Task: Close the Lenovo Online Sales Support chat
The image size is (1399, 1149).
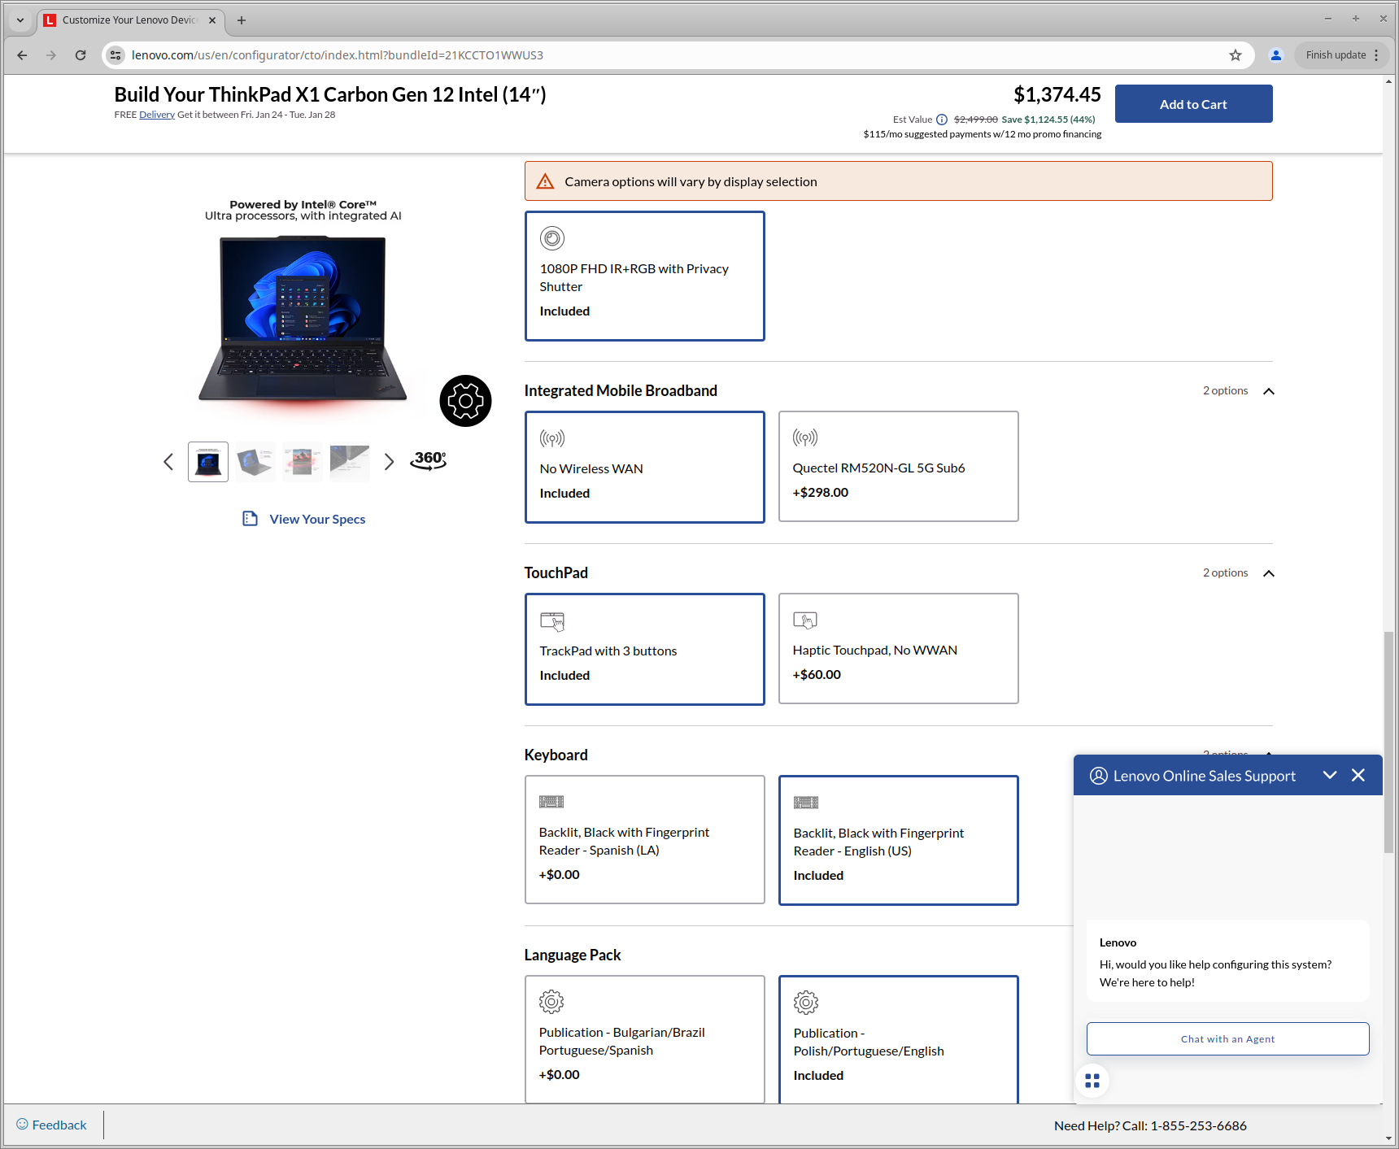Action: tap(1358, 775)
